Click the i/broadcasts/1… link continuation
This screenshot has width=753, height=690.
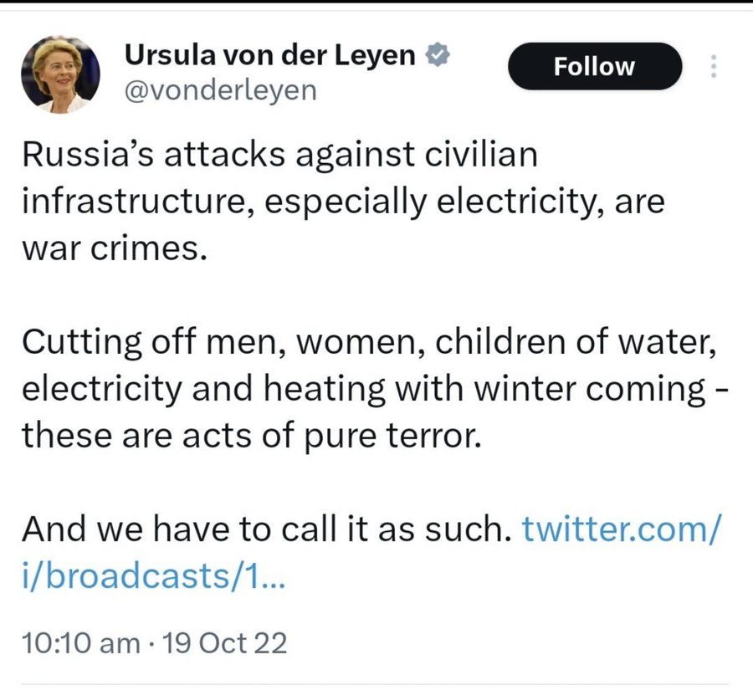point(153,578)
